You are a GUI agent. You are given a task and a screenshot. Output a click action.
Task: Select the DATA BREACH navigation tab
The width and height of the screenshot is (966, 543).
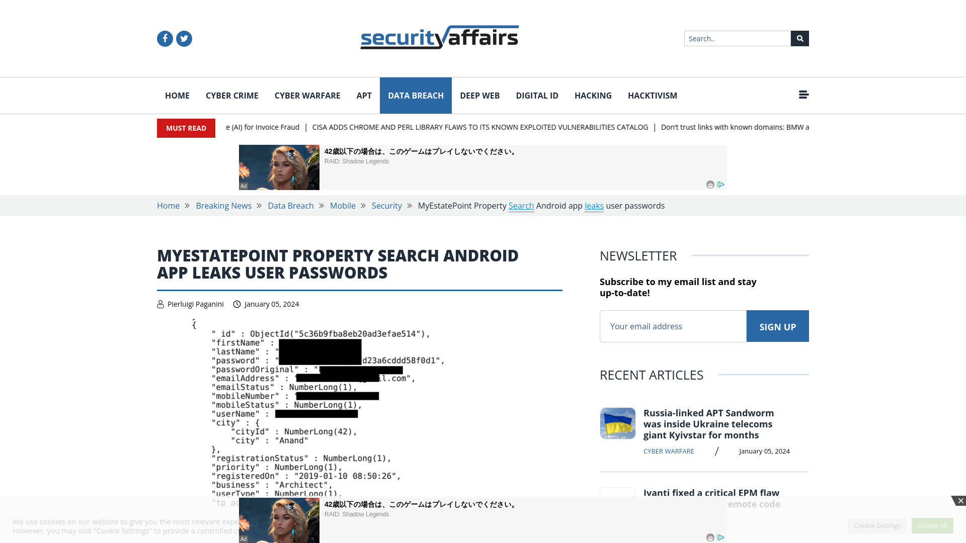[415, 96]
